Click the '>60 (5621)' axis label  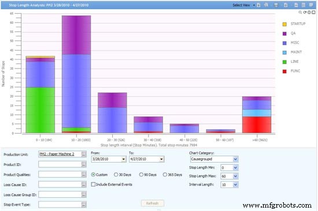(260, 140)
